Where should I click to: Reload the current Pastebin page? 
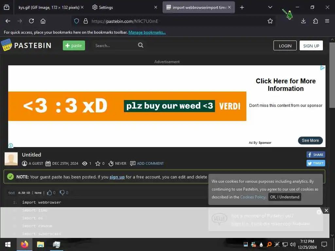click(31, 21)
